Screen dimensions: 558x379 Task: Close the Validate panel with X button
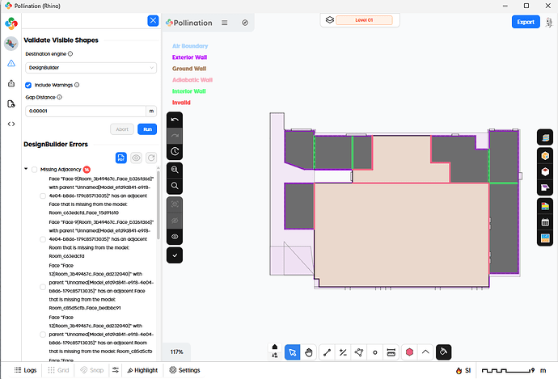pos(153,21)
